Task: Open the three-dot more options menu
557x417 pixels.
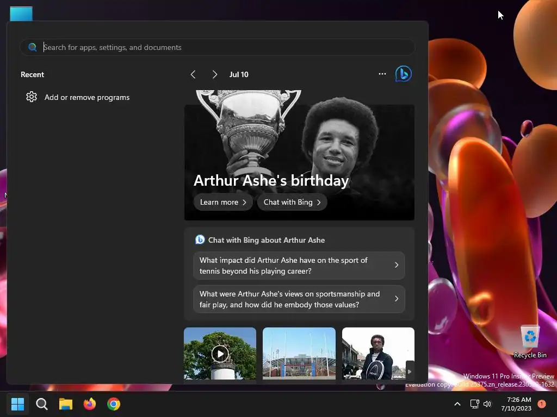Action: 382,74
